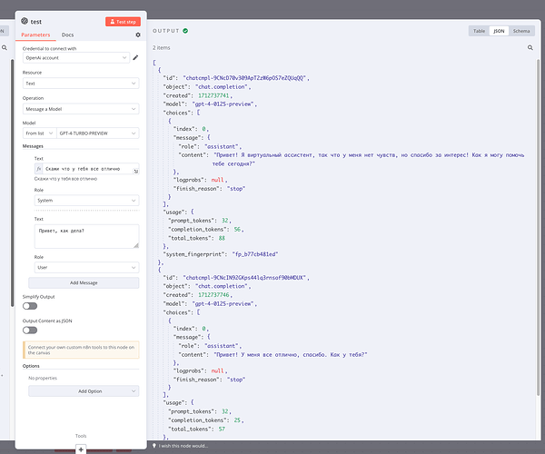
Task: Click the fx expression icon in Text field
Action: (38, 169)
